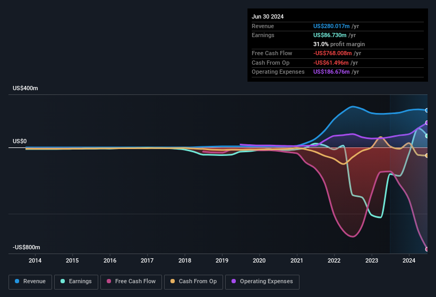Click the US$400m y-axis label
Screen dimensions: 436x297
[25, 88]
